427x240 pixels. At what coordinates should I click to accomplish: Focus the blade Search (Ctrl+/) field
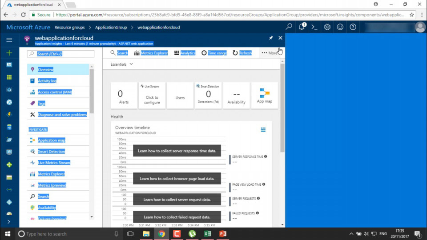pyautogui.click(x=61, y=54)
